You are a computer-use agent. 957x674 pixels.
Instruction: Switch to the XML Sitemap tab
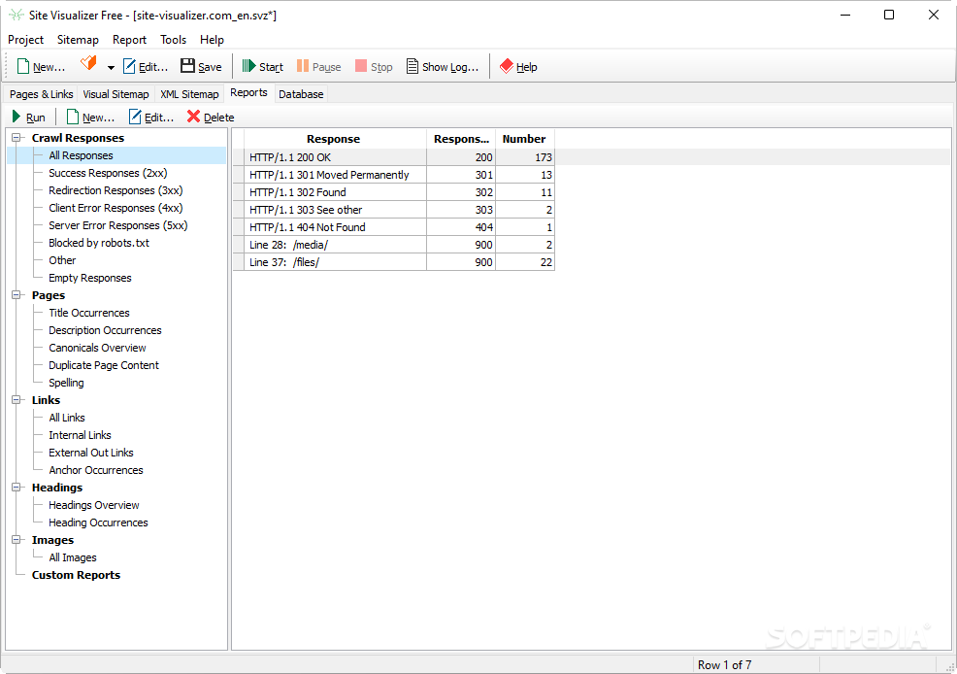coord(189,94)
